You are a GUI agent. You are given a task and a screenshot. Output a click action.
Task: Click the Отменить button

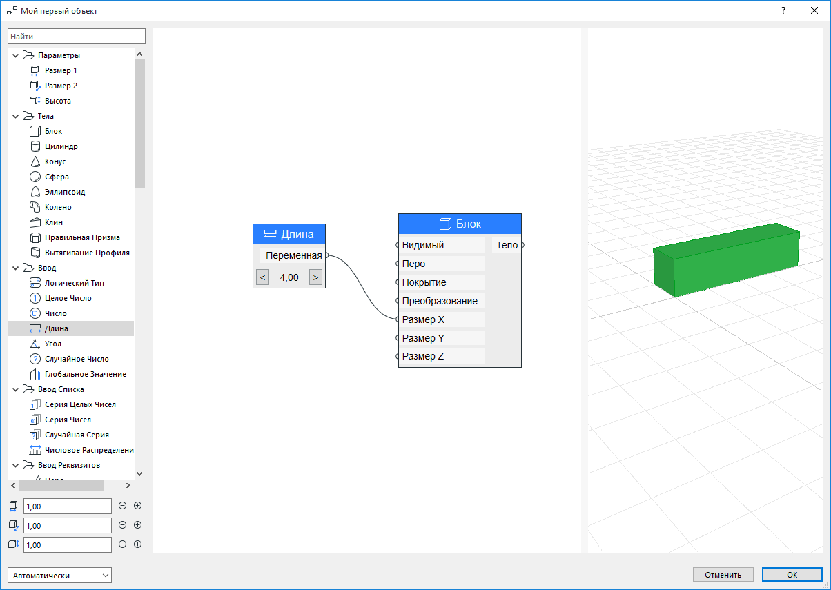(x=723, y=575)
